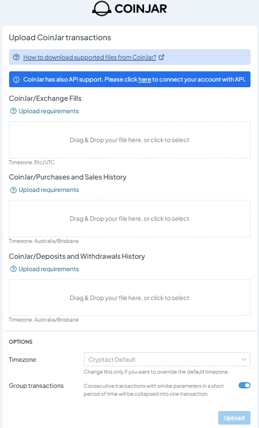Open the Timezone Cryptact Default dropdown
This screenshot has height=428, width=259.
[x=167, y=359]
